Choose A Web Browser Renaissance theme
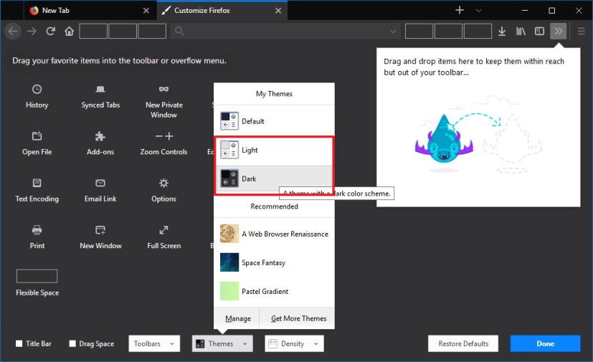Image resolution: width=593 pixels, height=362 pixels. click(274, 234)
